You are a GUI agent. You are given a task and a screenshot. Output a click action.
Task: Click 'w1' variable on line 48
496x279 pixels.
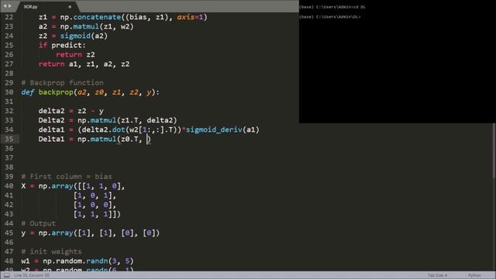click(26, 261)
